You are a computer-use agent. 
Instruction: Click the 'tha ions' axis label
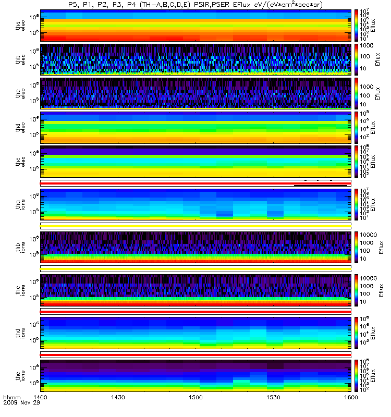20,204
